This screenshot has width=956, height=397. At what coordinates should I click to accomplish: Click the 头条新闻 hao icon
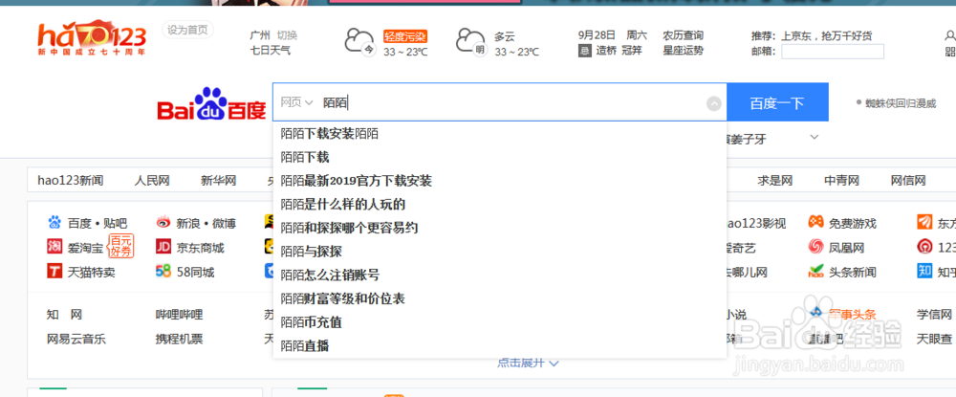pos(815,272)
